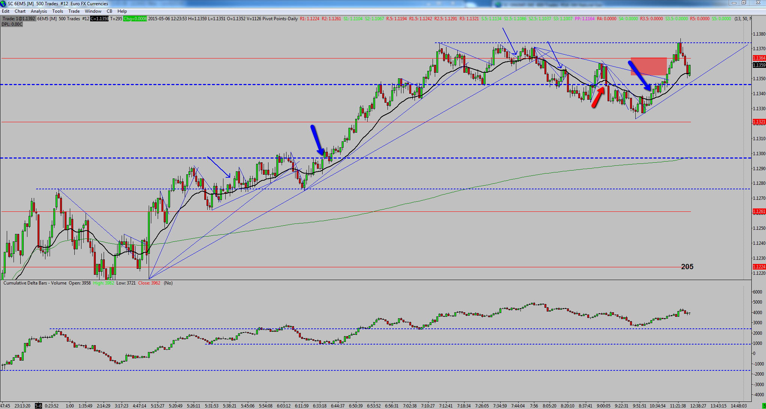Click the red 1.1261 price axis label
Screen dimensions: 766x409
pos(759,211)
